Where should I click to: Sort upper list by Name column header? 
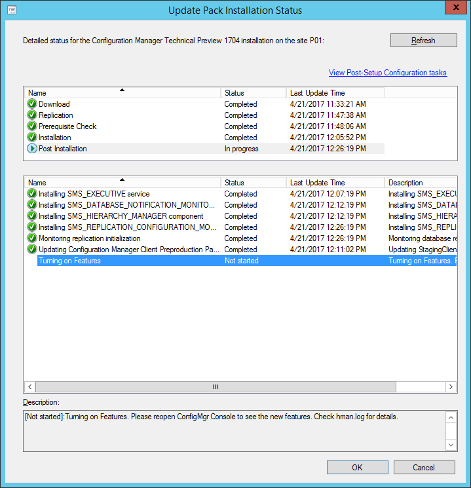pos(122,93)
